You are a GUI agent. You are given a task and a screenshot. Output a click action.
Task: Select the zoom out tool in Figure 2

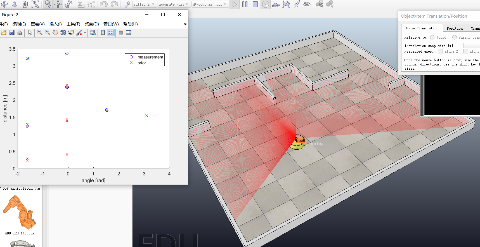48,33
